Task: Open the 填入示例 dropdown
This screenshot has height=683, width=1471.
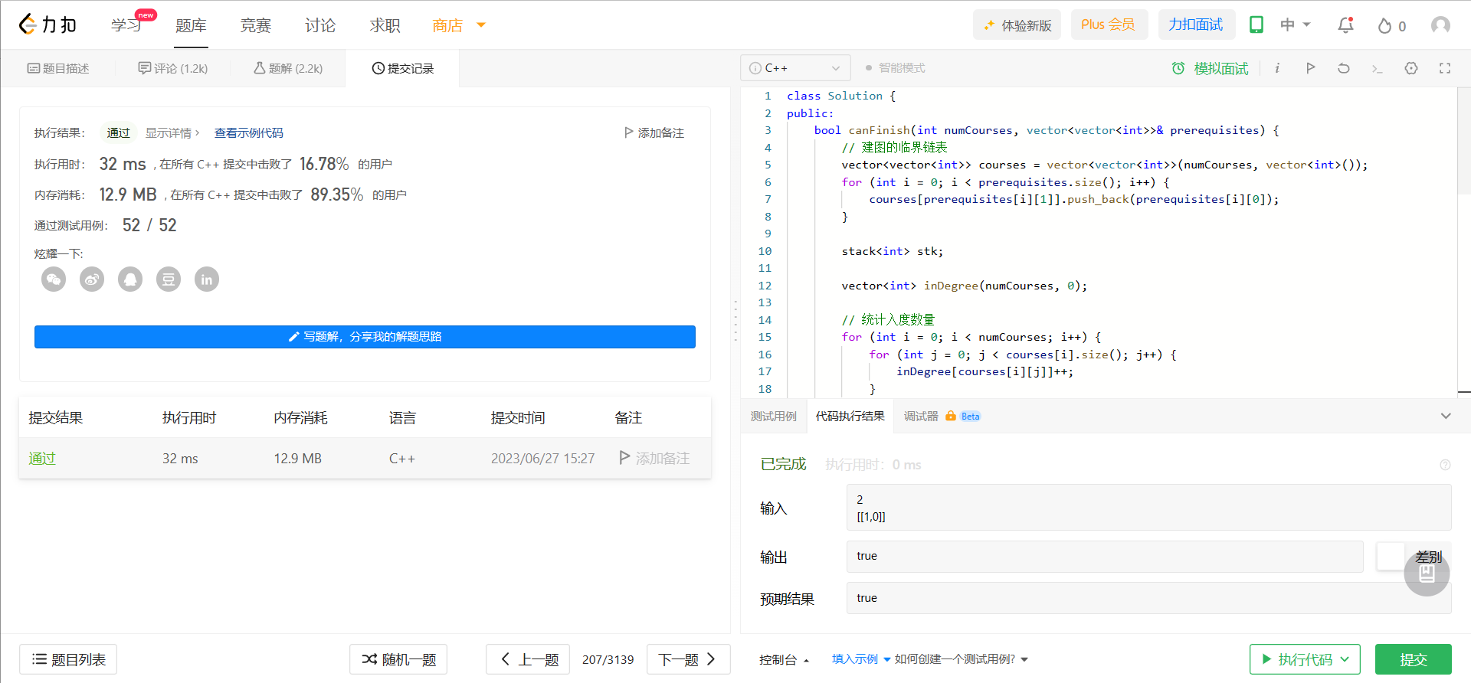Action: pyautogui.click(x=861, y=659)
